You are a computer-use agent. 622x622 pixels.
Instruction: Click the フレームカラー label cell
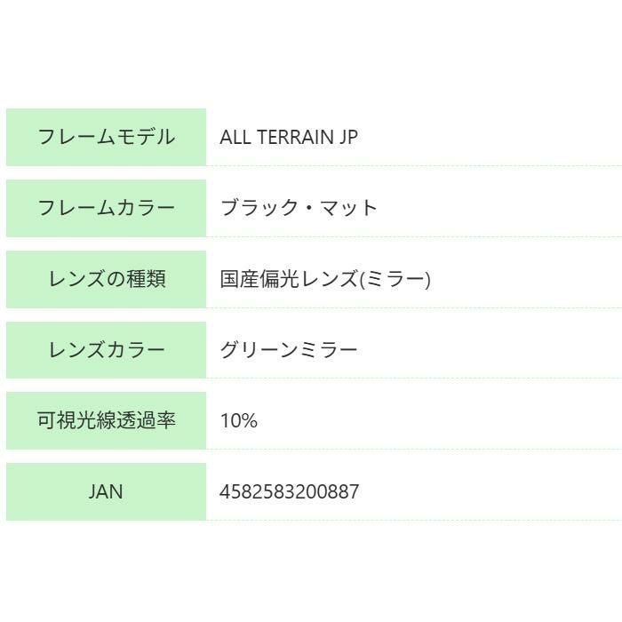[x=106, y=208]
